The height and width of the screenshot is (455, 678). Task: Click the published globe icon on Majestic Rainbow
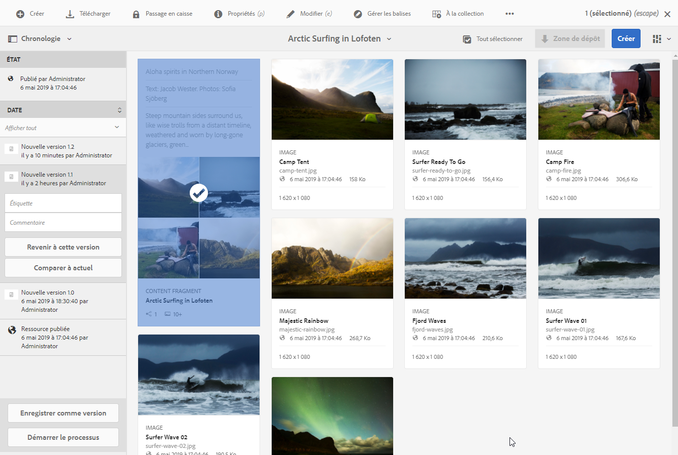click(282, 338)
